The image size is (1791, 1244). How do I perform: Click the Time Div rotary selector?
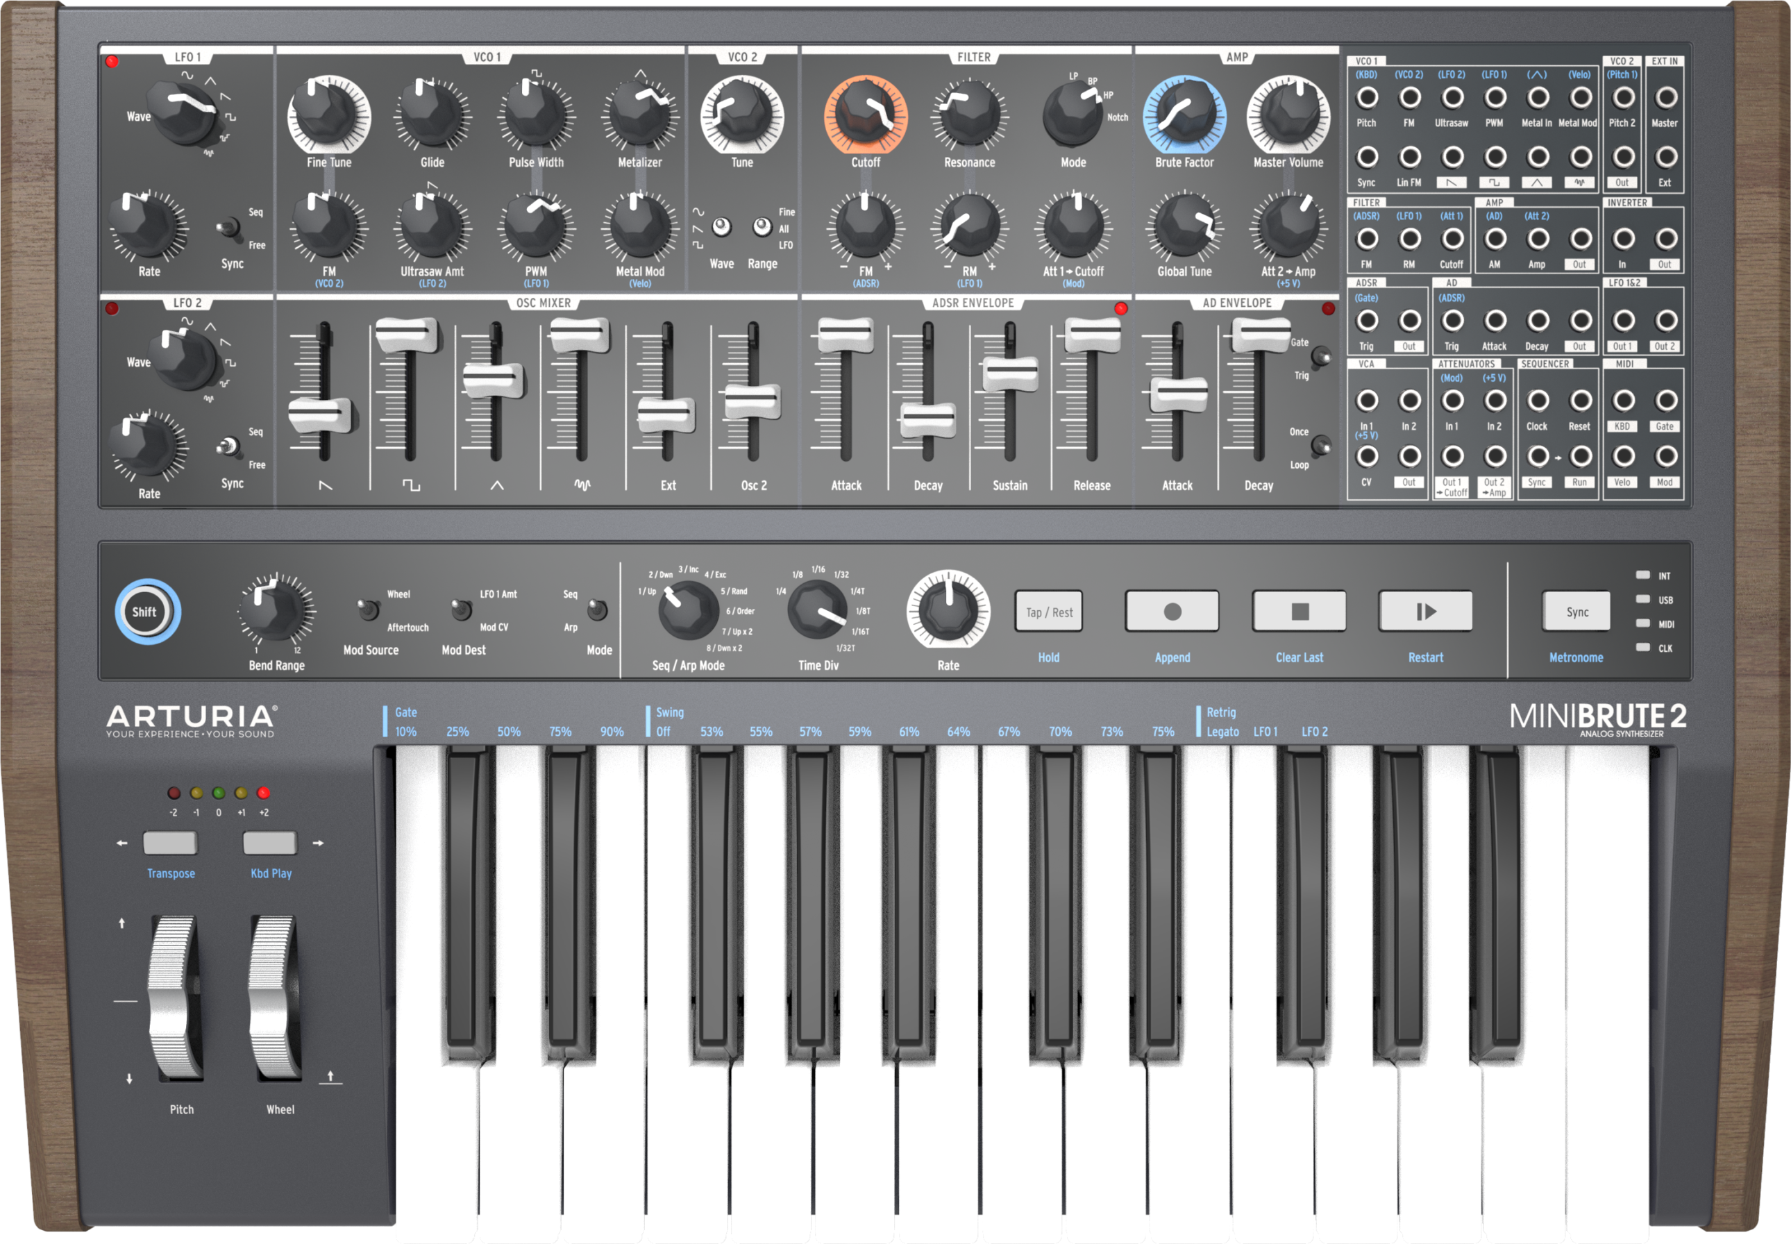818,610
